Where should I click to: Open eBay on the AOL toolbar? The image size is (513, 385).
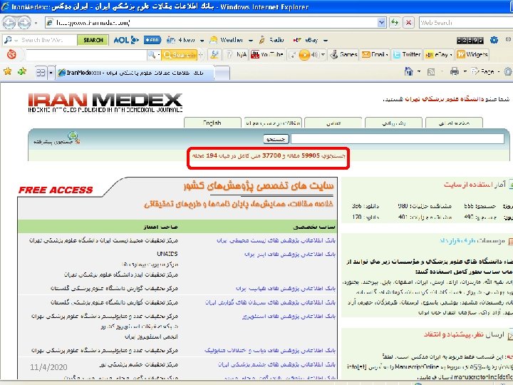[306, 40]
